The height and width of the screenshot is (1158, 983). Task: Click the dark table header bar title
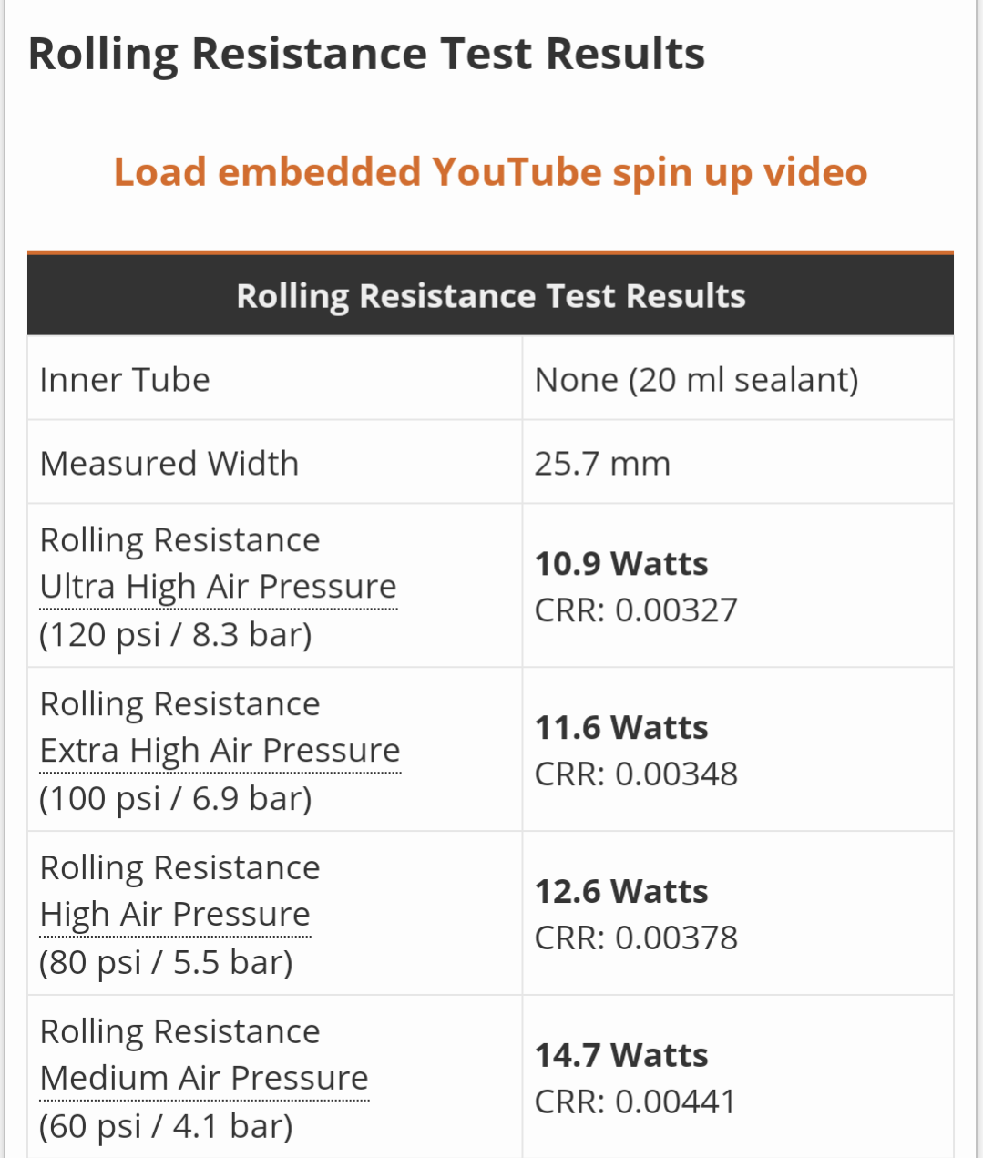coord(490,295)
